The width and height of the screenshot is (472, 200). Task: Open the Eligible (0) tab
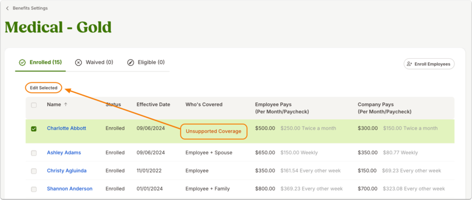(x=146, y=63)
